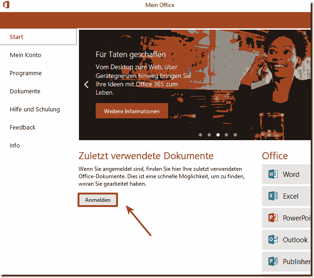Click the Zuletzt verwendete Dokumente heading

(x=146, y=156)
